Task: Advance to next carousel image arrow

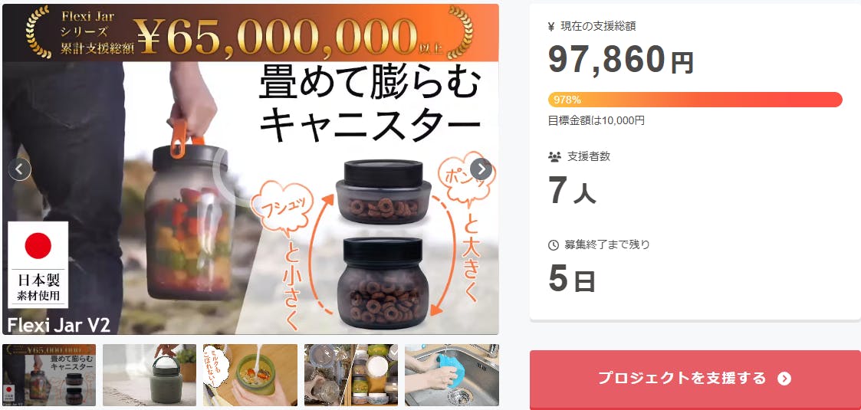Action: (x=481, y=169)
